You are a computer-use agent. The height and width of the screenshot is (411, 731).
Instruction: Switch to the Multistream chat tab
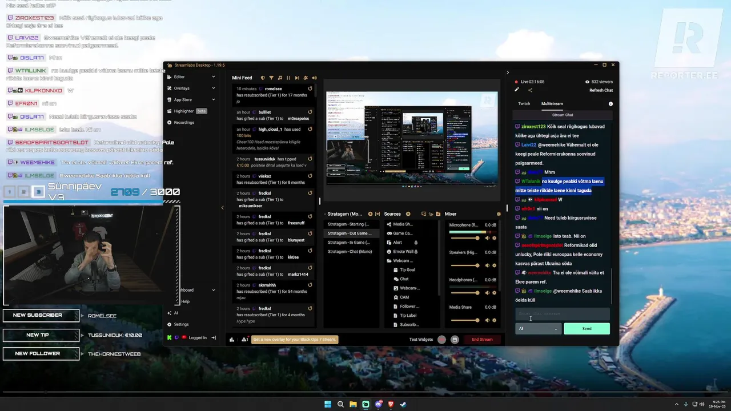552,104
